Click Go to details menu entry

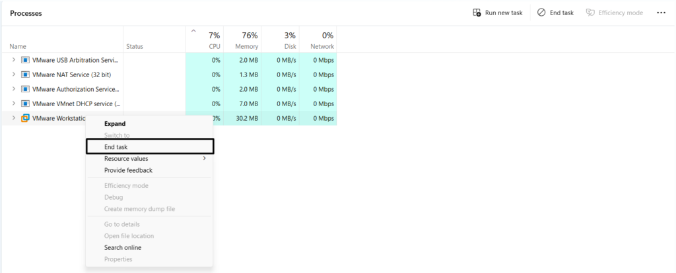click(x=121, y=224)
